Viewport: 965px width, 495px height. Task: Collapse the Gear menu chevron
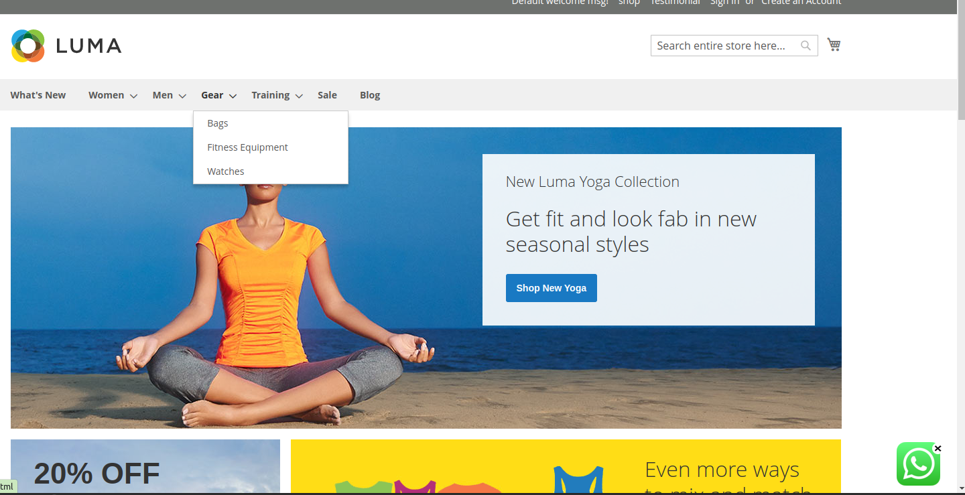tap(233, 96)
